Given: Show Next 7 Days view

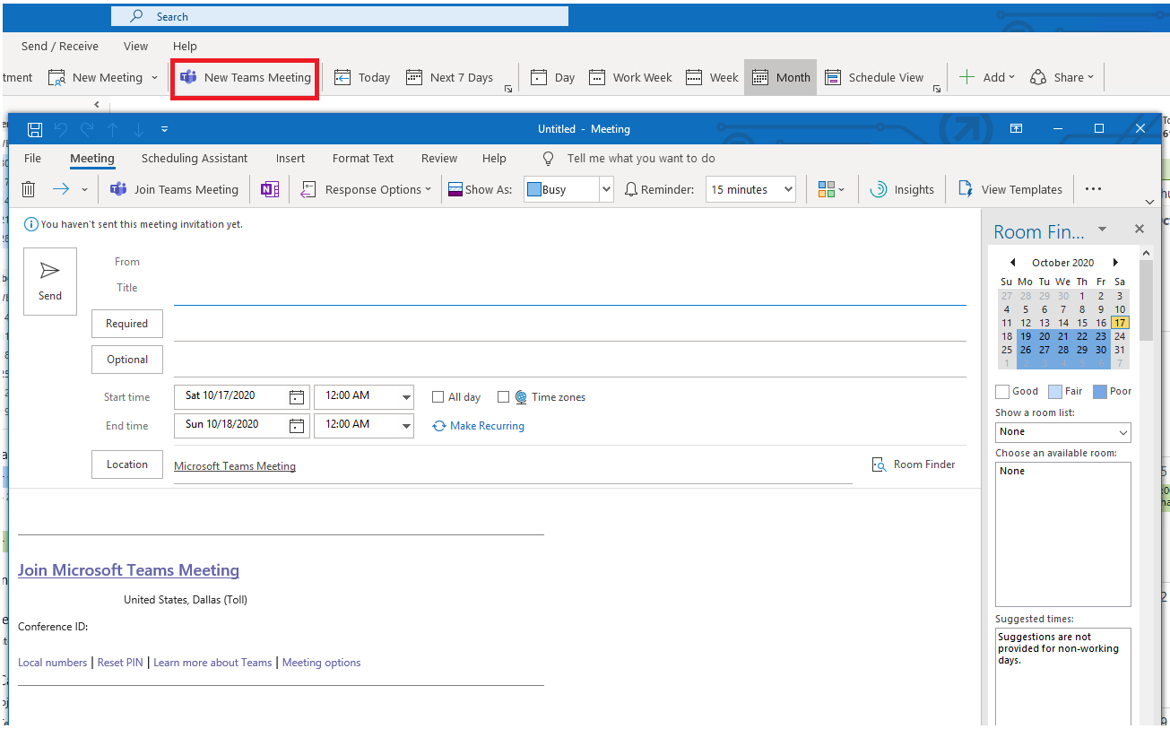Looking at the screenshot, I should click(x=450, y=77).
